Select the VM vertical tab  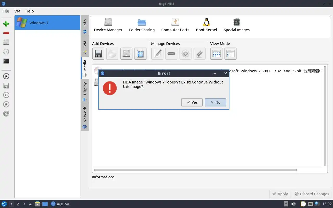85,47
